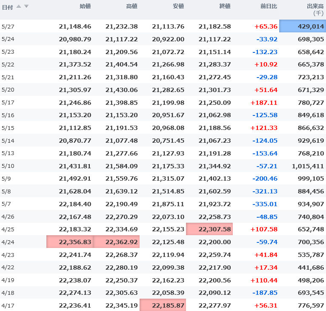Select the 4/24 close value 22,200.00
The image size is (326, 311).
[x=215, y=242]
